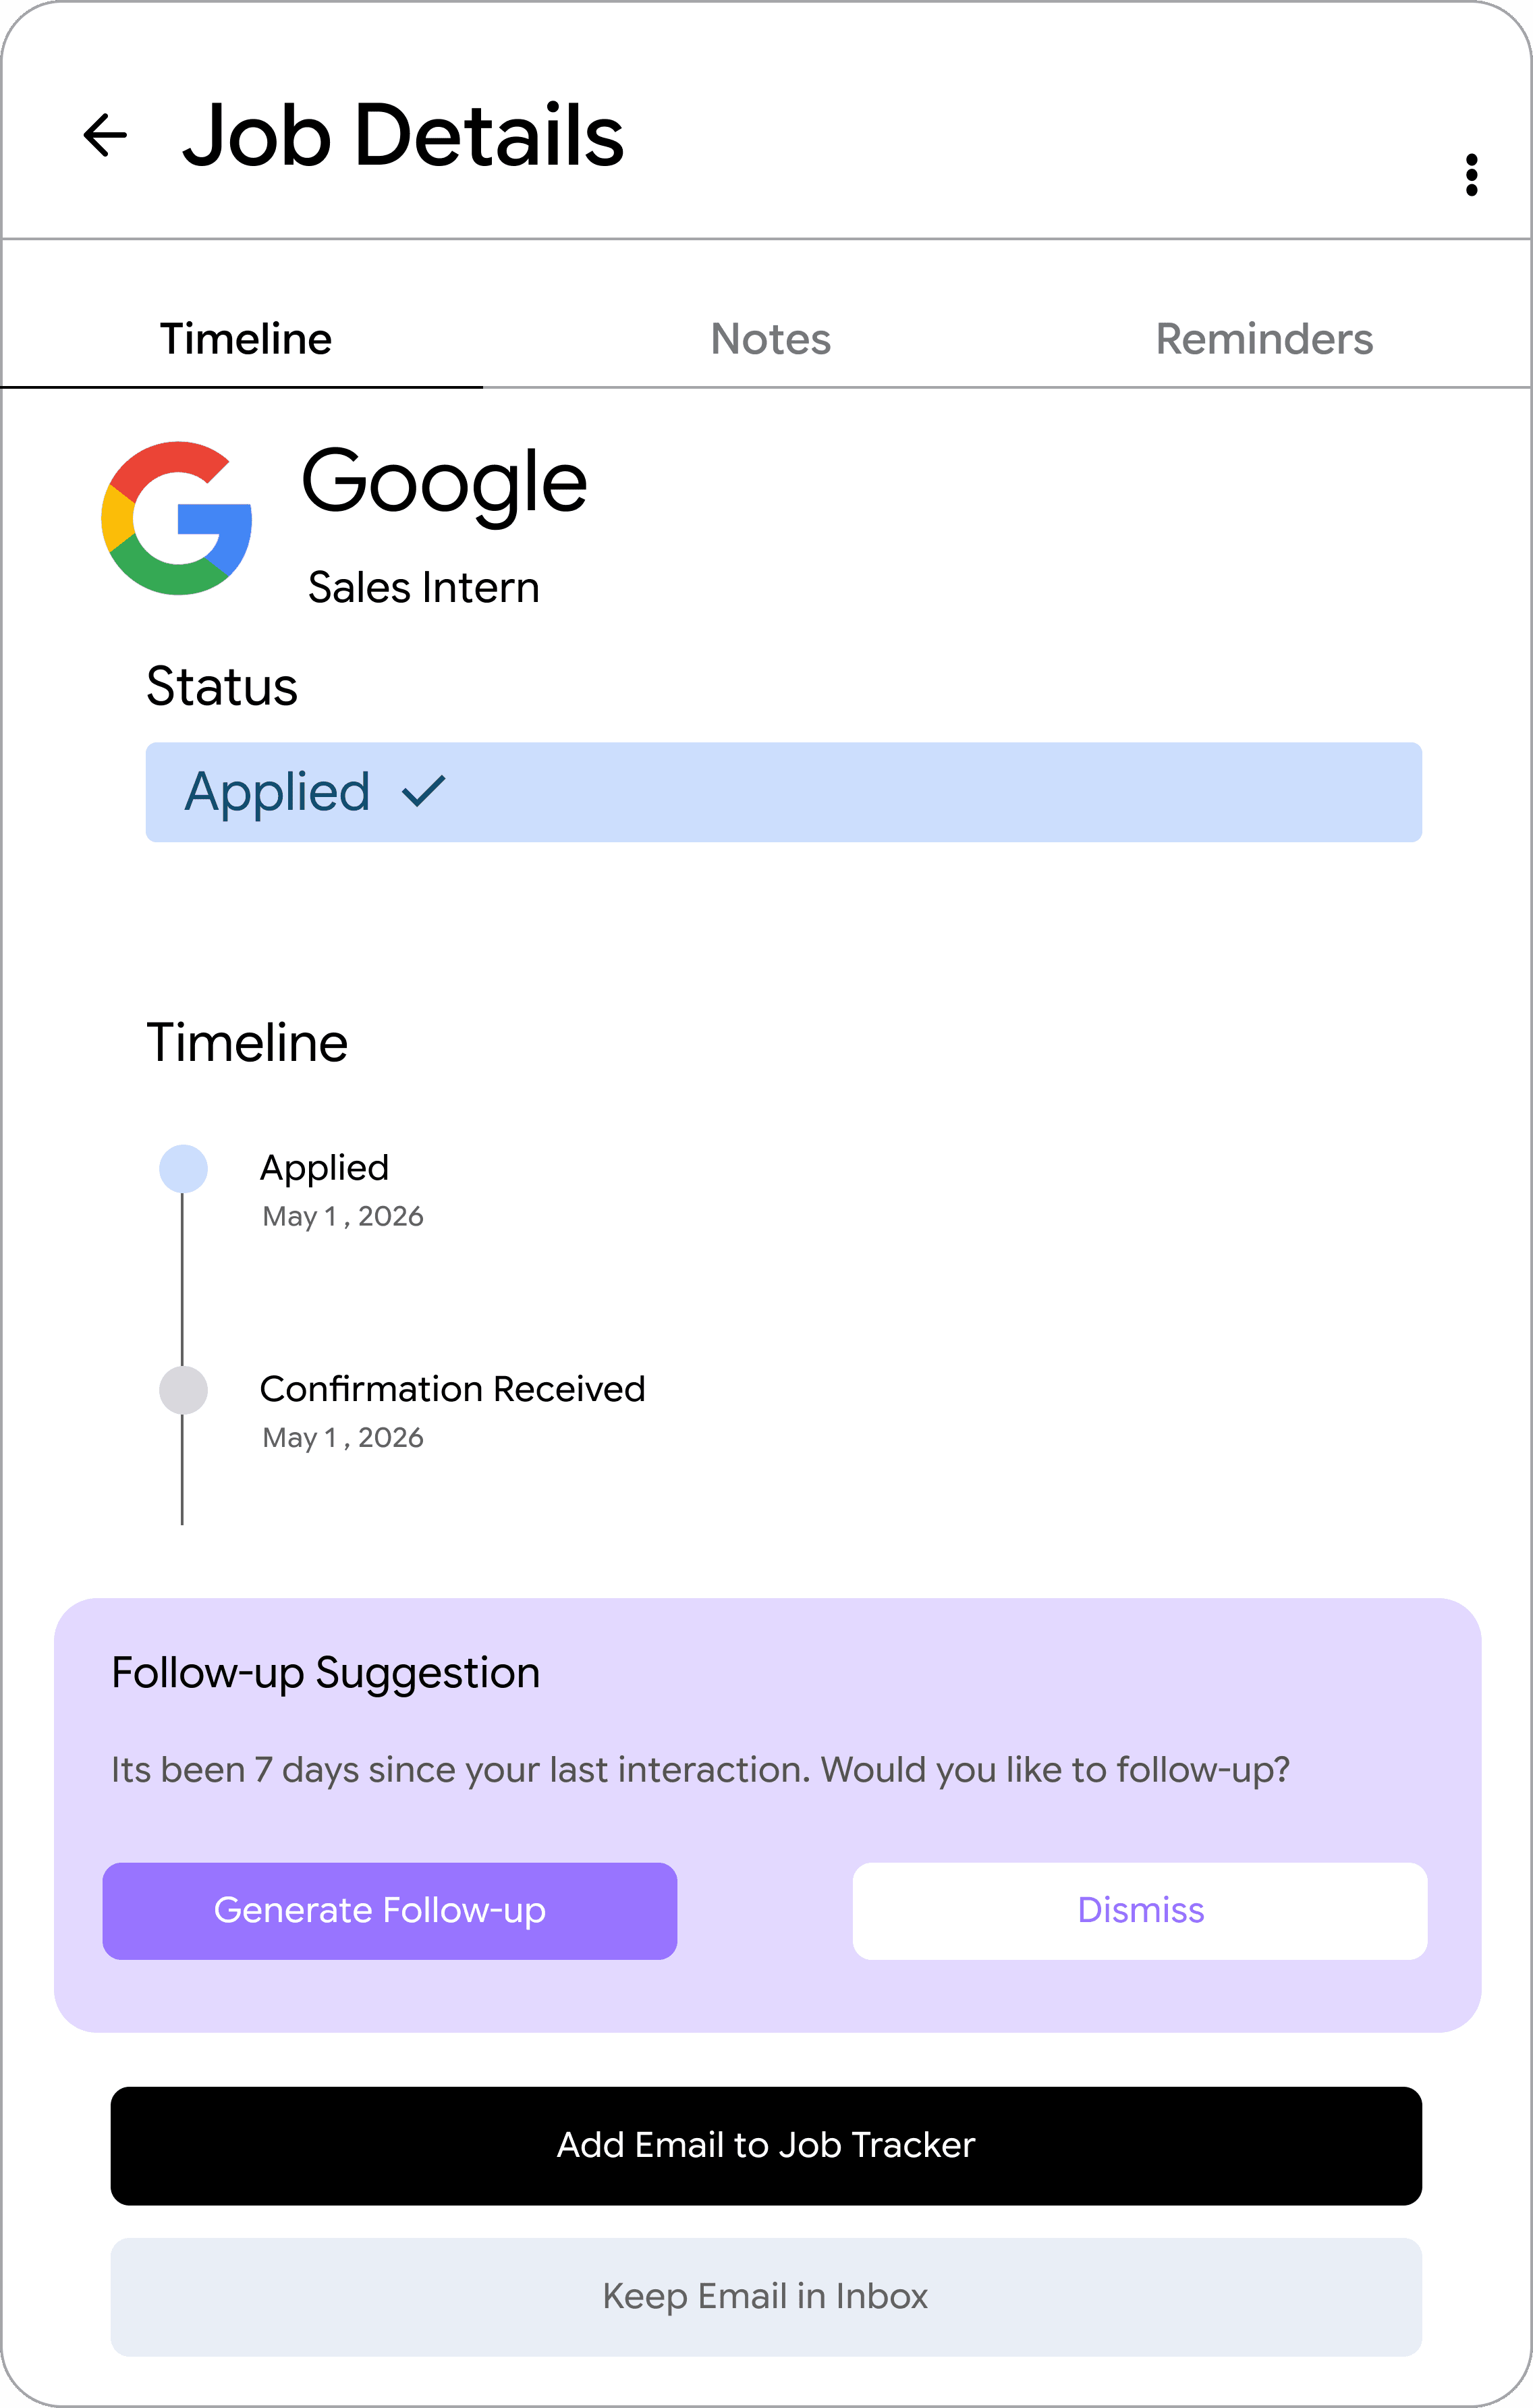
Task: Click the Google company name
Action: pyautogui.click(x=444, y=482)
